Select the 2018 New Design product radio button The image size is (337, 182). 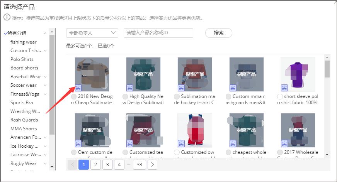point(74,96)
